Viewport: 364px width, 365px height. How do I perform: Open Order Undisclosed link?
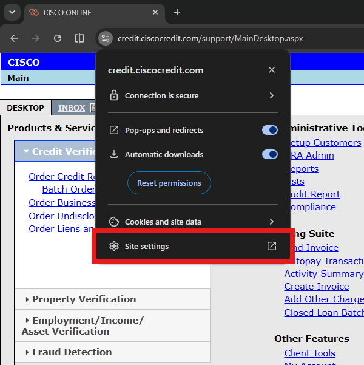point(62,216)
